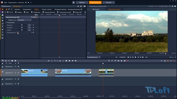Open the Настроить menu
Viewport: 177px width, 99px height.
(x=21, y=2)
